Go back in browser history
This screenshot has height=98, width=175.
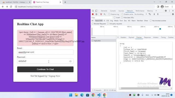(x=3, y=7)
